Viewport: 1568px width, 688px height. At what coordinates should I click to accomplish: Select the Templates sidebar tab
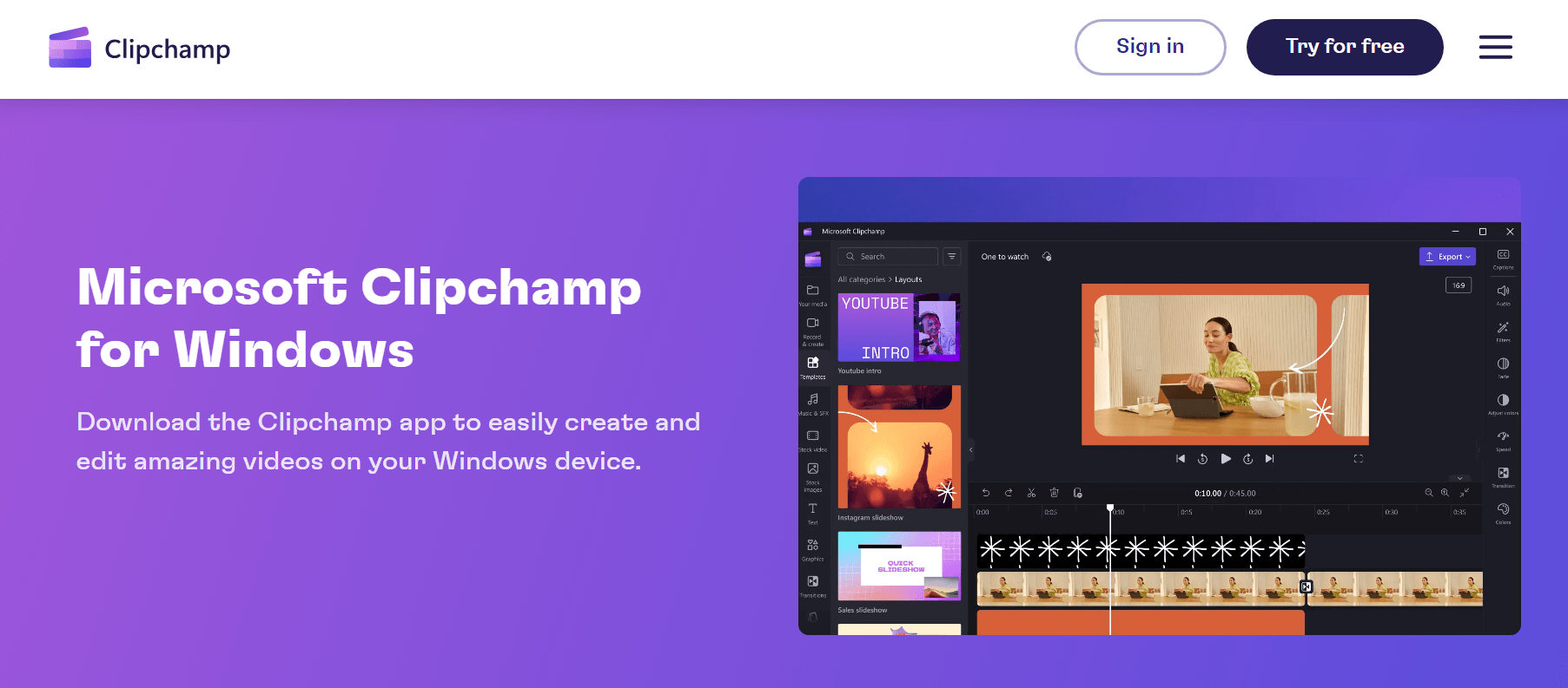tap(813, 368)
